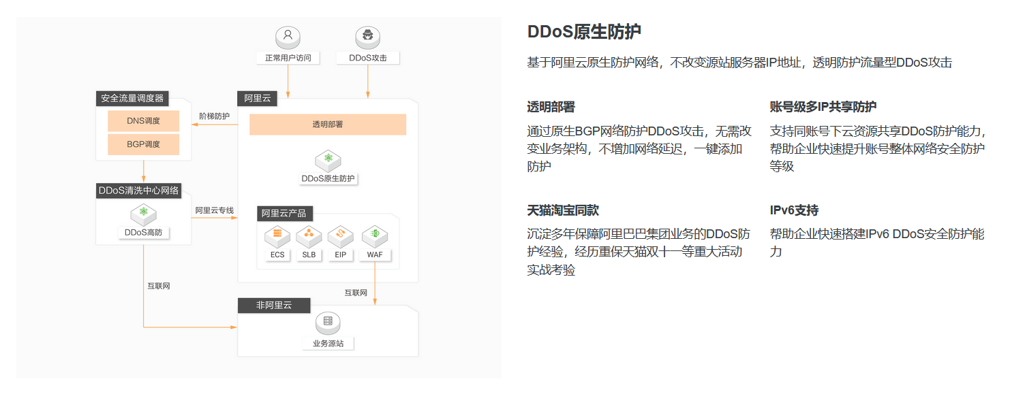Click the EIP product icon
1012x394 pixels.
[340, 236]
